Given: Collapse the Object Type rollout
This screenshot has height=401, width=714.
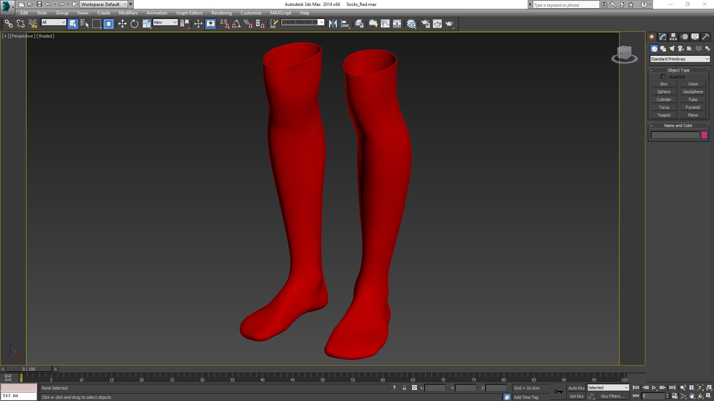Looking at the screenshot, I should point(678,70).
